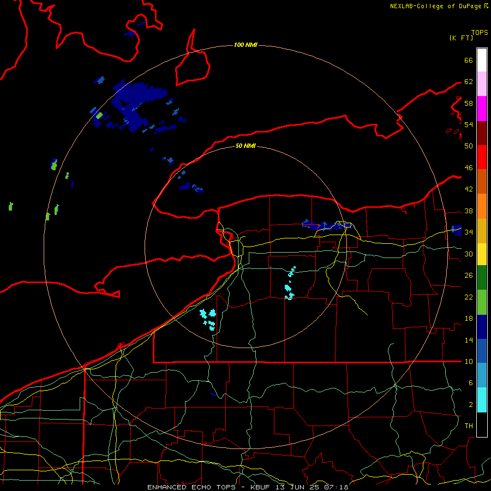Click the light green swatch between 26 and 22
Screen dimensions: 491x491
pos(482,302)
